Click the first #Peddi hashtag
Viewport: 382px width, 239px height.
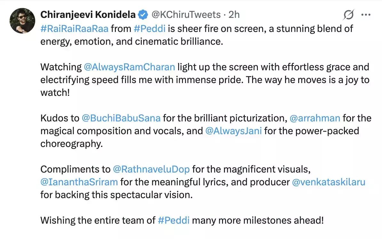150,28
